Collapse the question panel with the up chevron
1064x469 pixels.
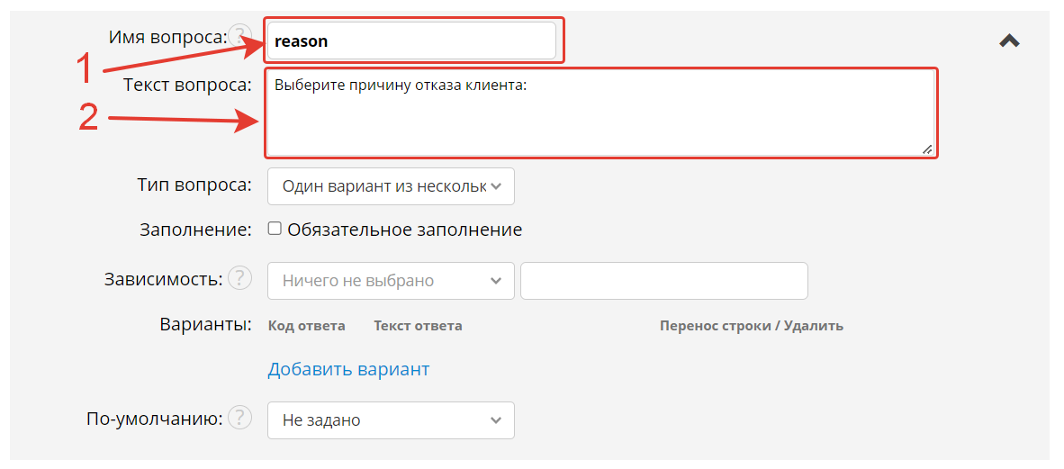click(x=1009, y=41)
